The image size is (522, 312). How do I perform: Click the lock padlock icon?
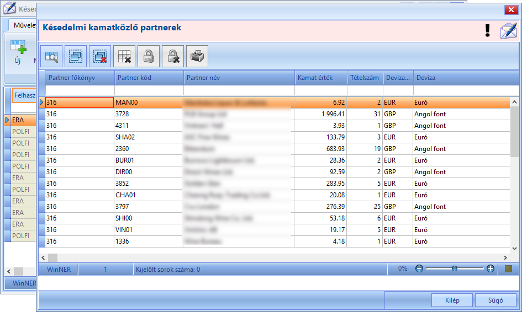149,56
